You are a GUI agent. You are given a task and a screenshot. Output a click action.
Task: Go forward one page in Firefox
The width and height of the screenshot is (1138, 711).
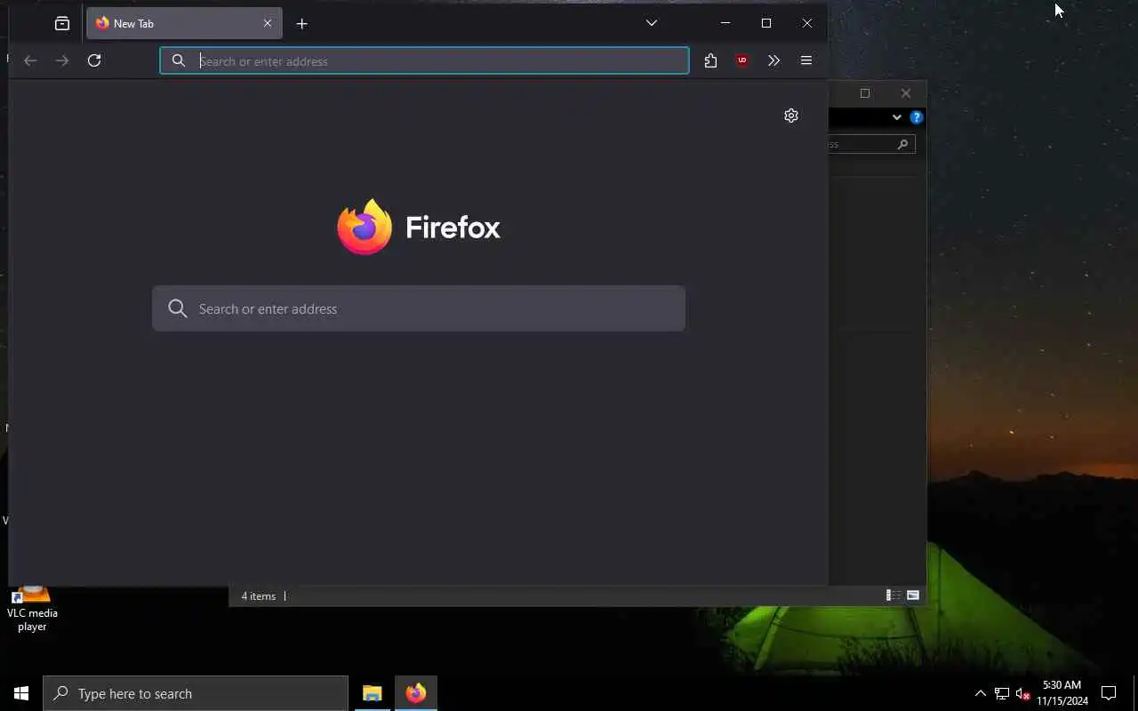(62, 60)
